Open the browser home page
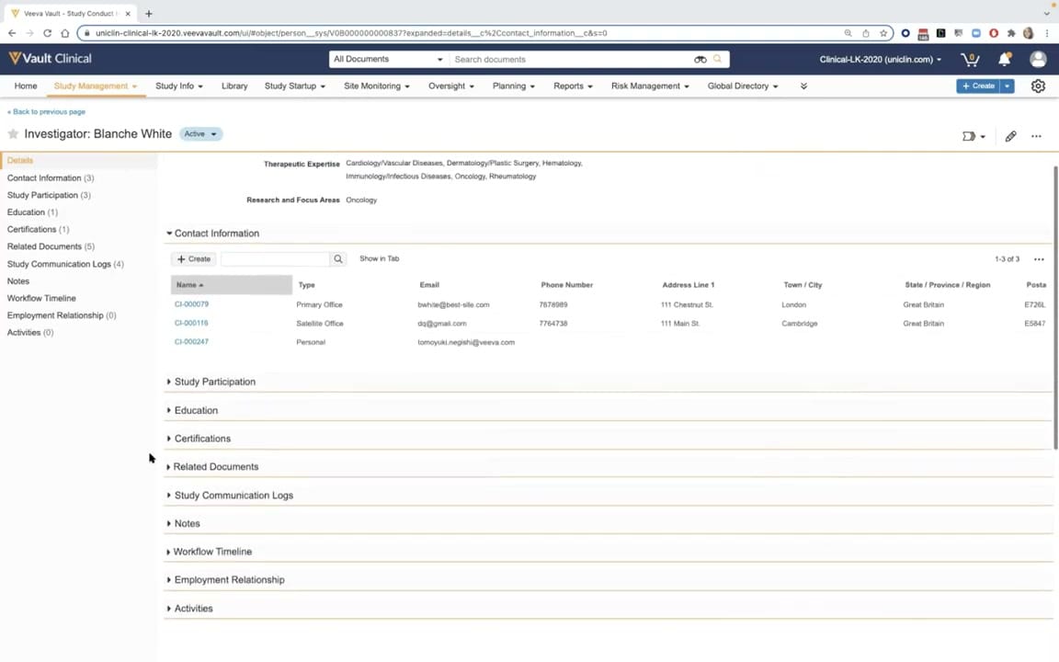This screenshot has height=662, width=1059. click(65, 32)
